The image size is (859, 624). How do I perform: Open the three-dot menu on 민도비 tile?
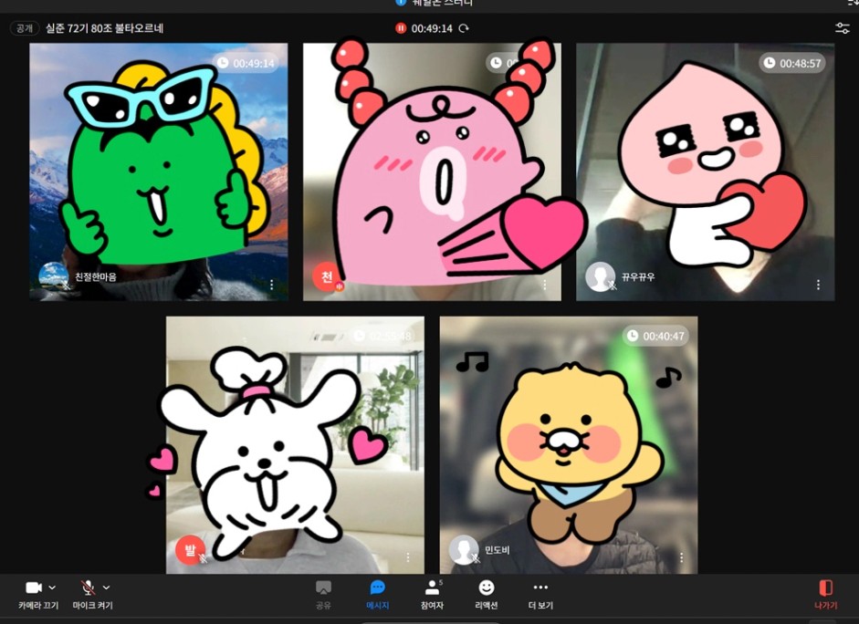(681, 557)
